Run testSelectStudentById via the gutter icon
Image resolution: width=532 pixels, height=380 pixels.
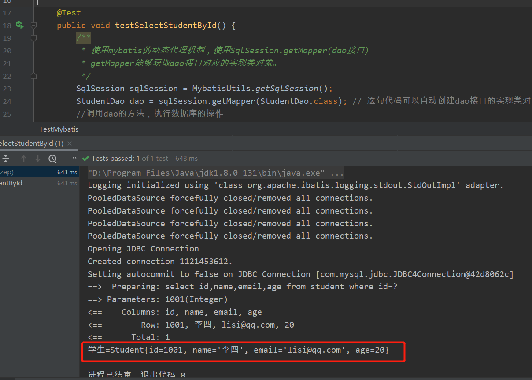coord(19,25)
